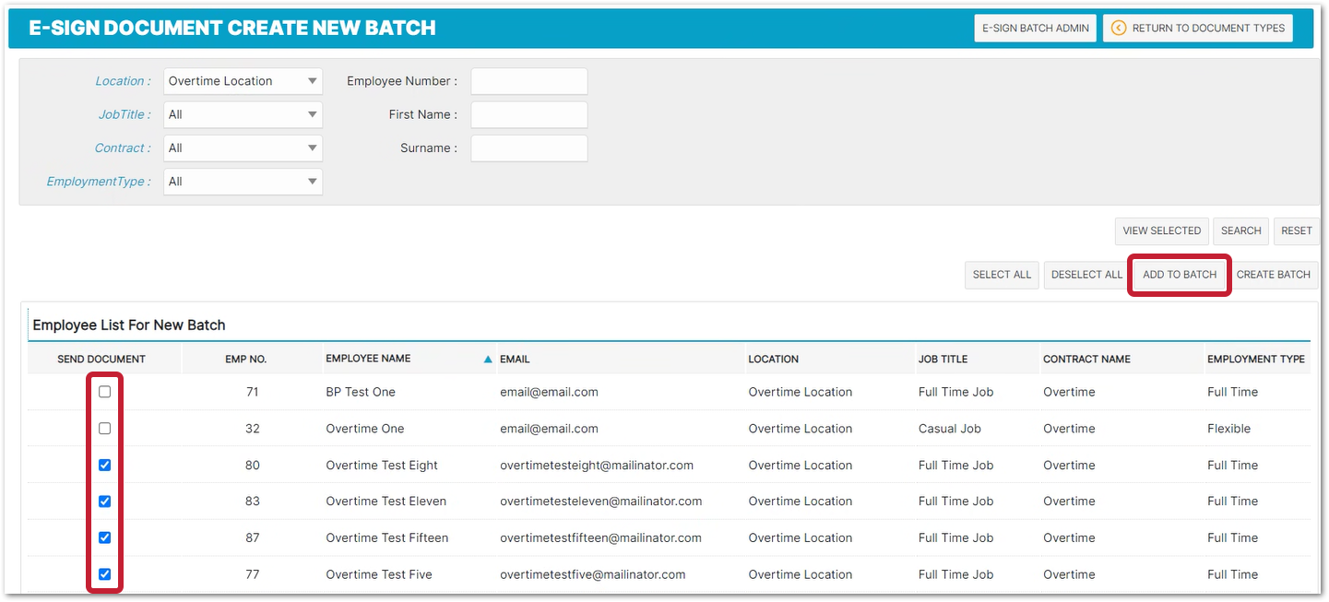Click into the Employee Number field

click(528, 81)
